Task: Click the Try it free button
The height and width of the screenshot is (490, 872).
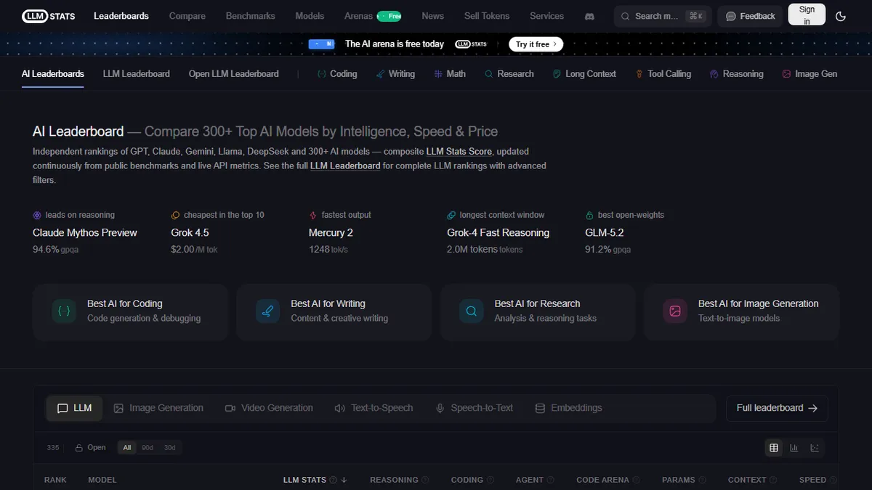Action: click(x=536, y=44)
